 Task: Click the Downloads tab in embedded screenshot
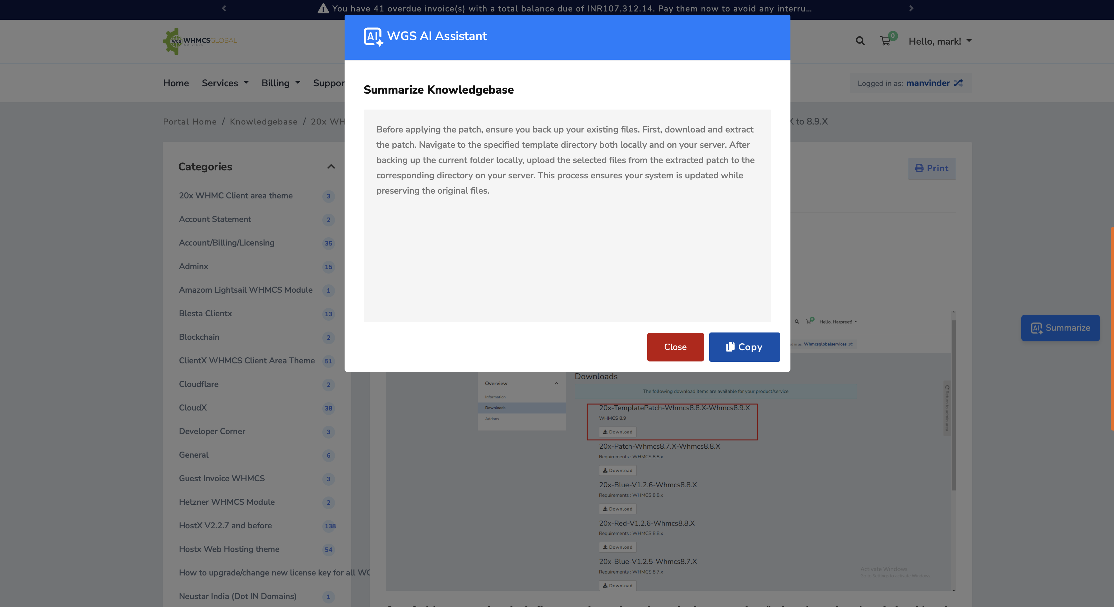click(522, 408)
